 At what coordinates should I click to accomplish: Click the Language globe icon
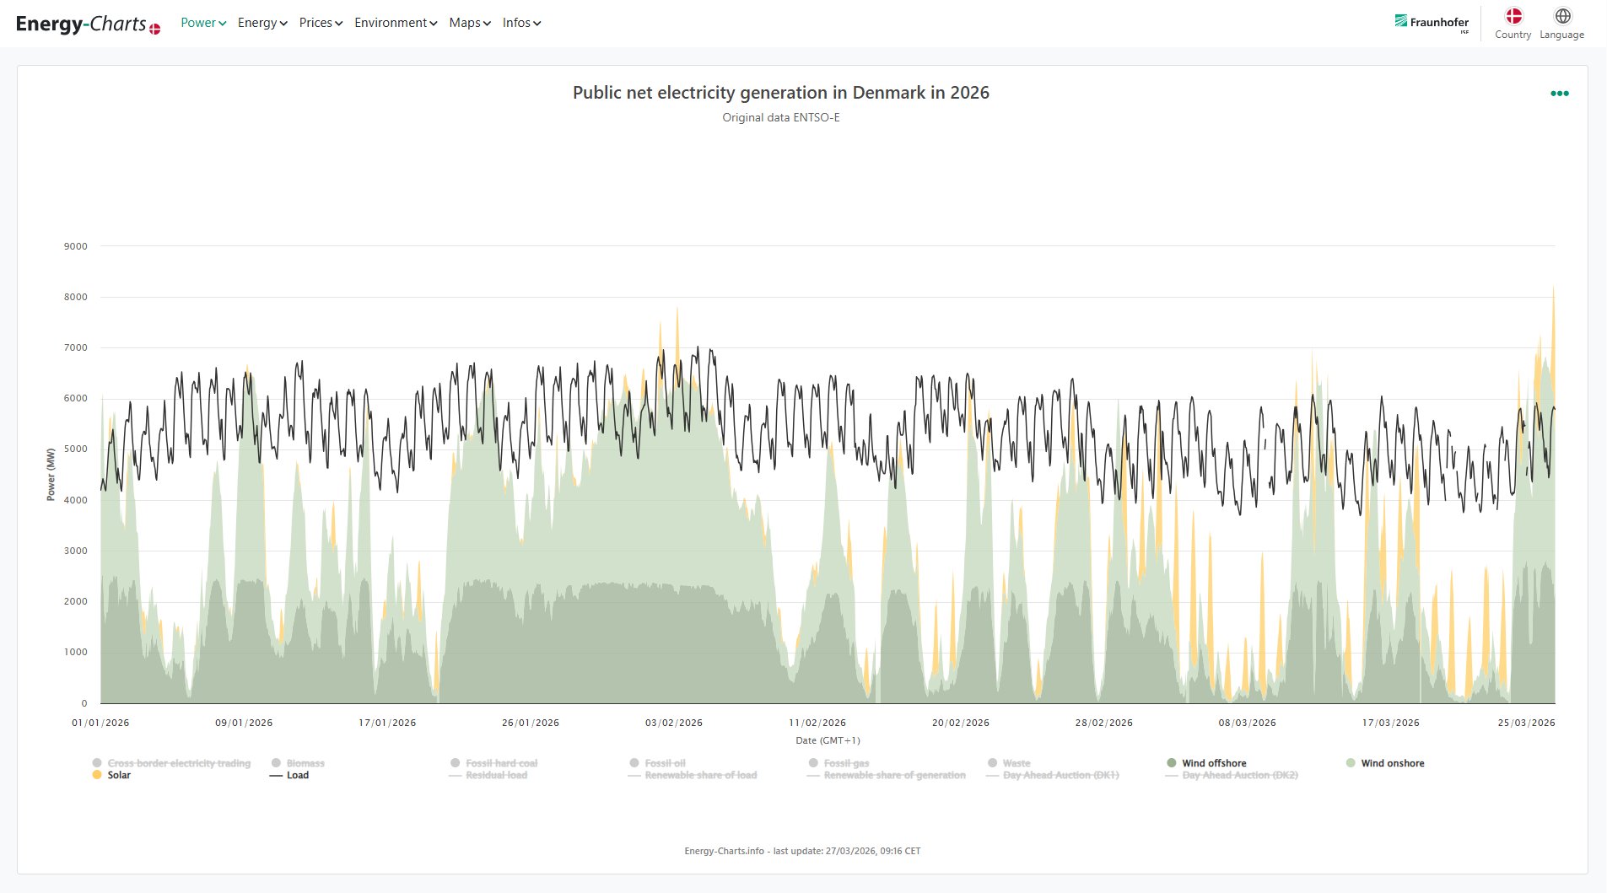1562,16
